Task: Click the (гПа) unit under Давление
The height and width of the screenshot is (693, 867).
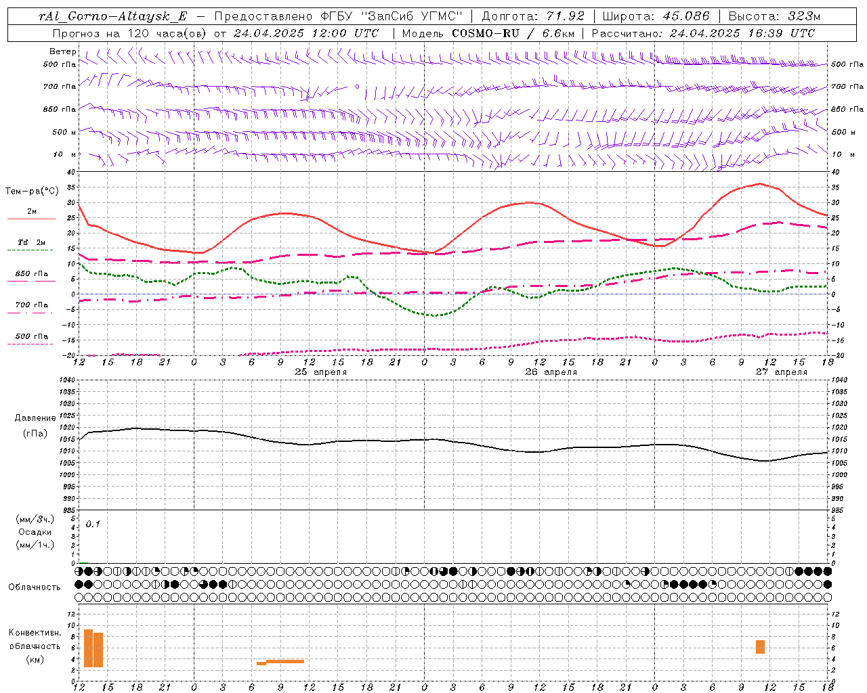Action: click(35, 433)
